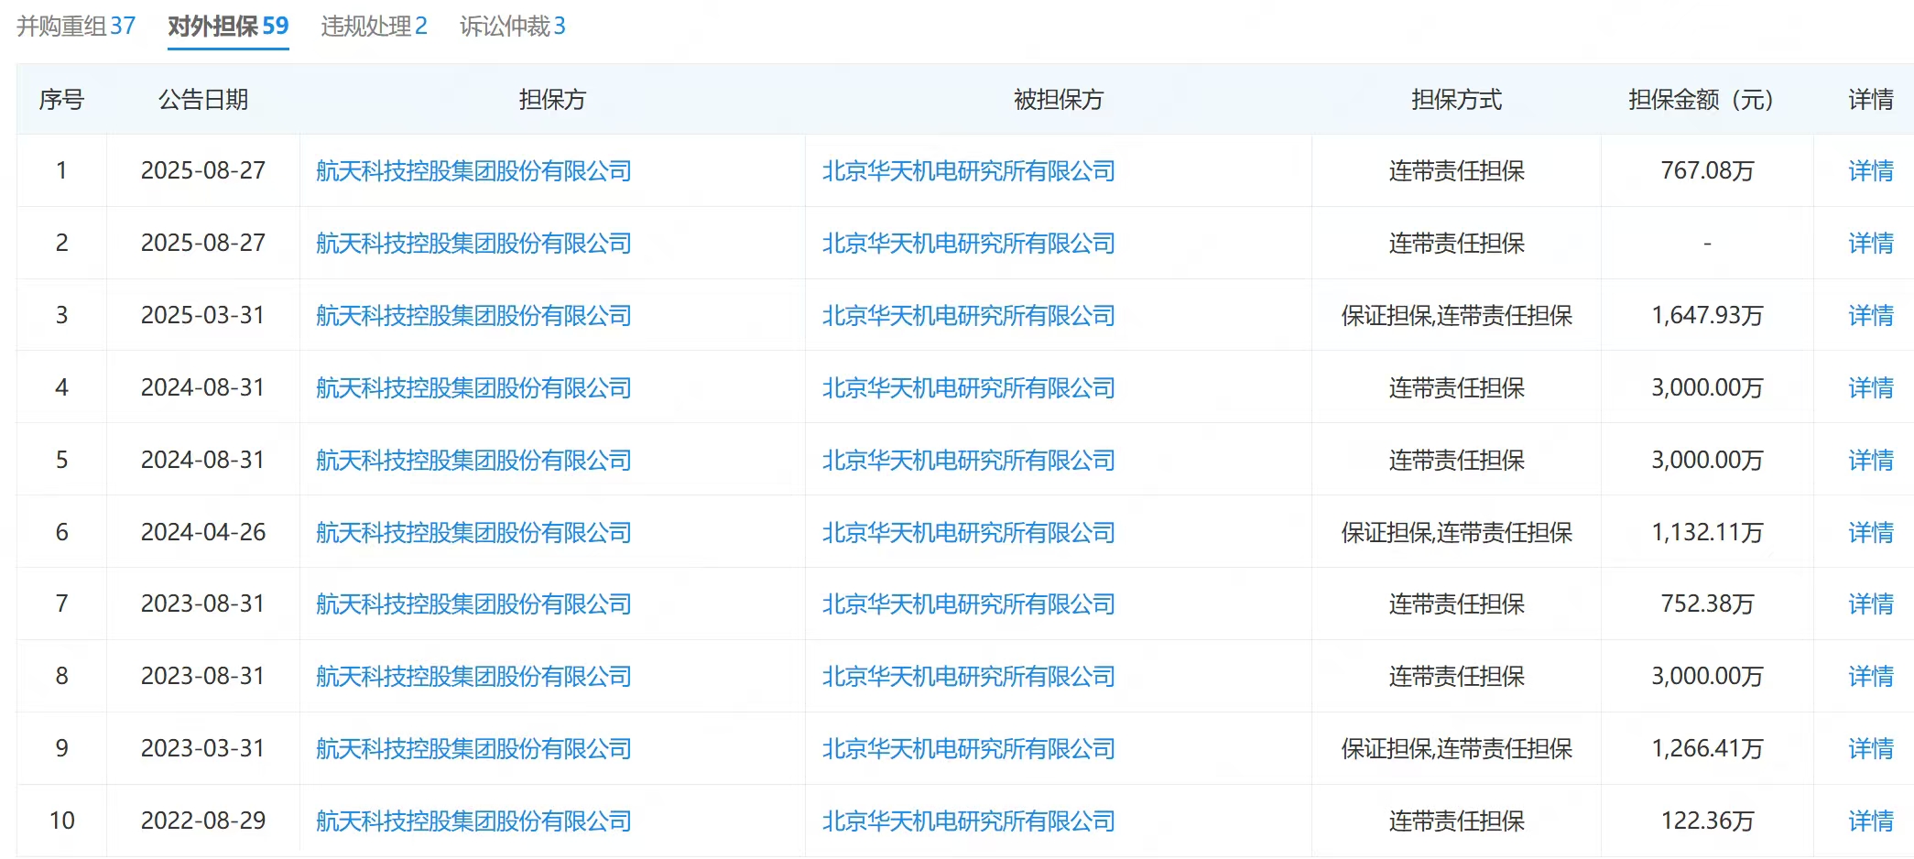Select the 767.08万 amount cell
1914x859 pixels.
pos(1707,171)
